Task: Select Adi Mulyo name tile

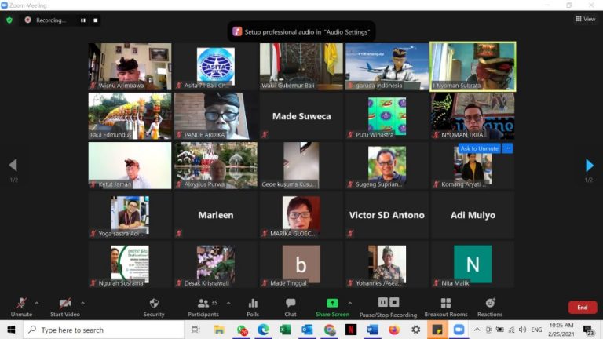Action: 473,215
